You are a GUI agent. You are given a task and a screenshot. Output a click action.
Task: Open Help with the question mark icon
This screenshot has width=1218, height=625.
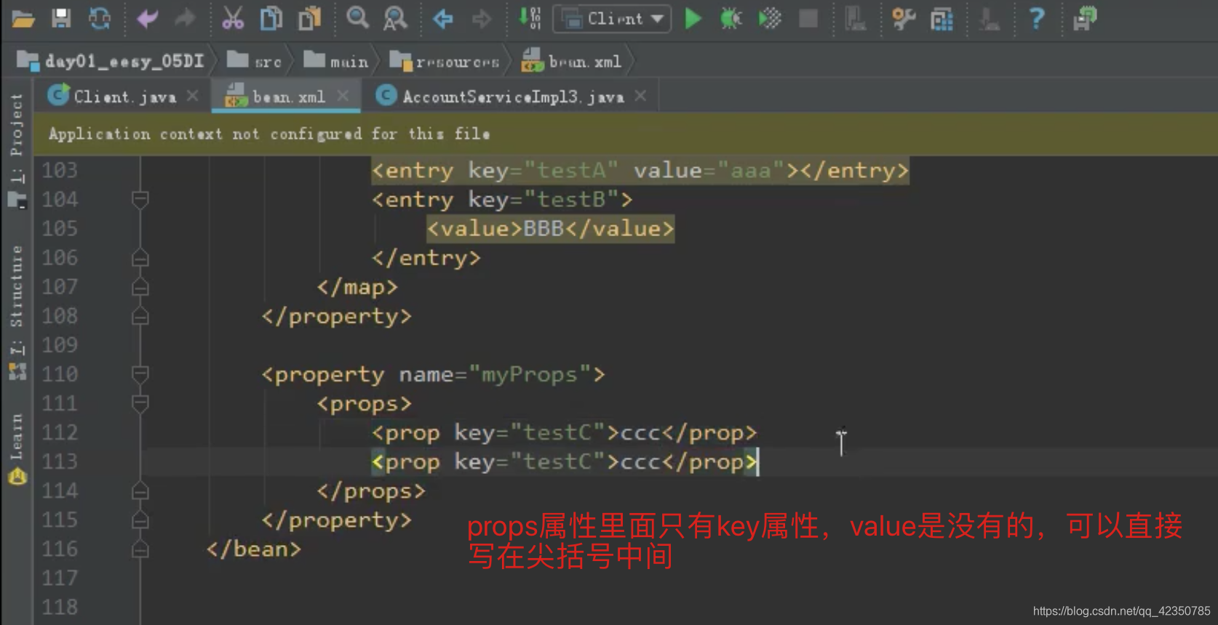1037,18
